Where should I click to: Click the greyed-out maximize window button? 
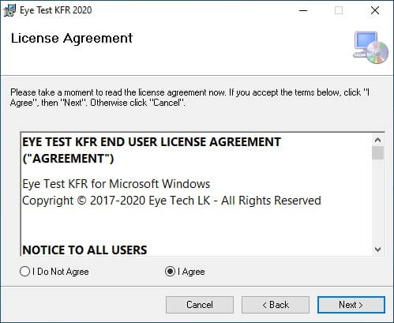tap(339, 10)
